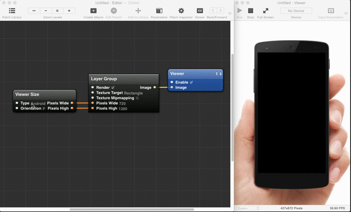Zoom out with the minus button
The width and height of the screenshot is (351, 212).
pyautogui.click(x=46, y=11)
